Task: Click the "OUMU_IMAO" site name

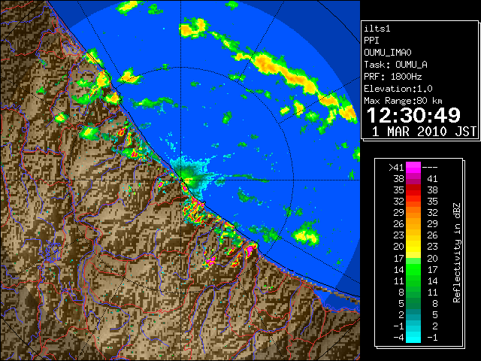Action: click(388, 53)
